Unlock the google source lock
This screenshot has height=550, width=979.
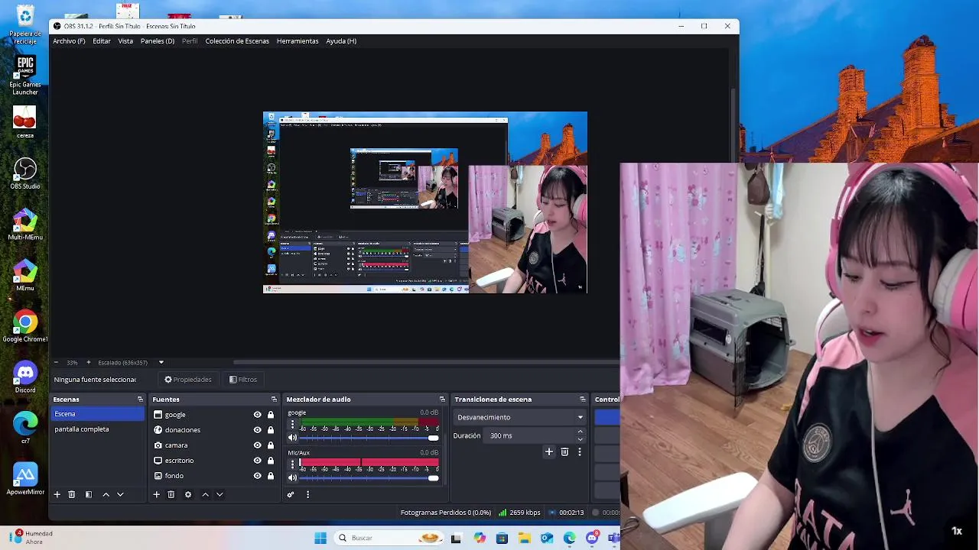pyautogui.click(x=271, y=415)
